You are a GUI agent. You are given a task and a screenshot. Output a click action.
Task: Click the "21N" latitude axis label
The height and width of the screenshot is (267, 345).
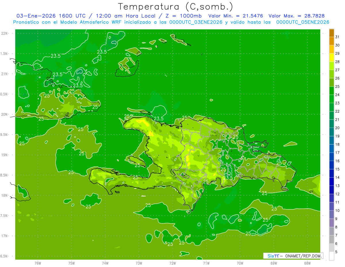click(x=4, y=74)
